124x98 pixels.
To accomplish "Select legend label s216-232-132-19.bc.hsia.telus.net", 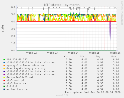I will [31, 63].
